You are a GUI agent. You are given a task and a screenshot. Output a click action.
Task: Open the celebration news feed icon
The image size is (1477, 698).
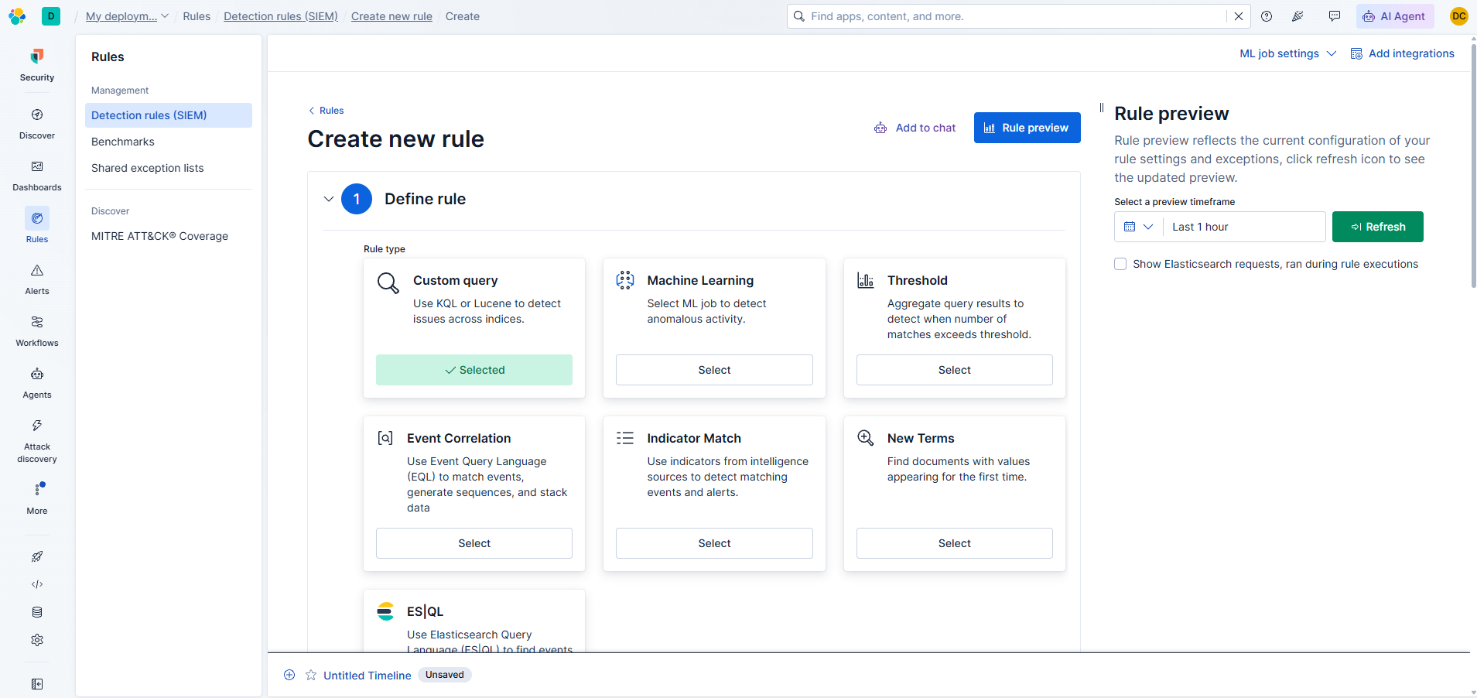click(1298, 16)
